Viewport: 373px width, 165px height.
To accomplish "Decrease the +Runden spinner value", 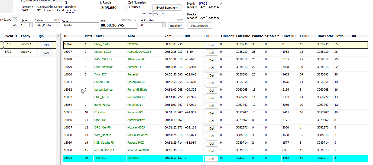I will tap(164, 27).
